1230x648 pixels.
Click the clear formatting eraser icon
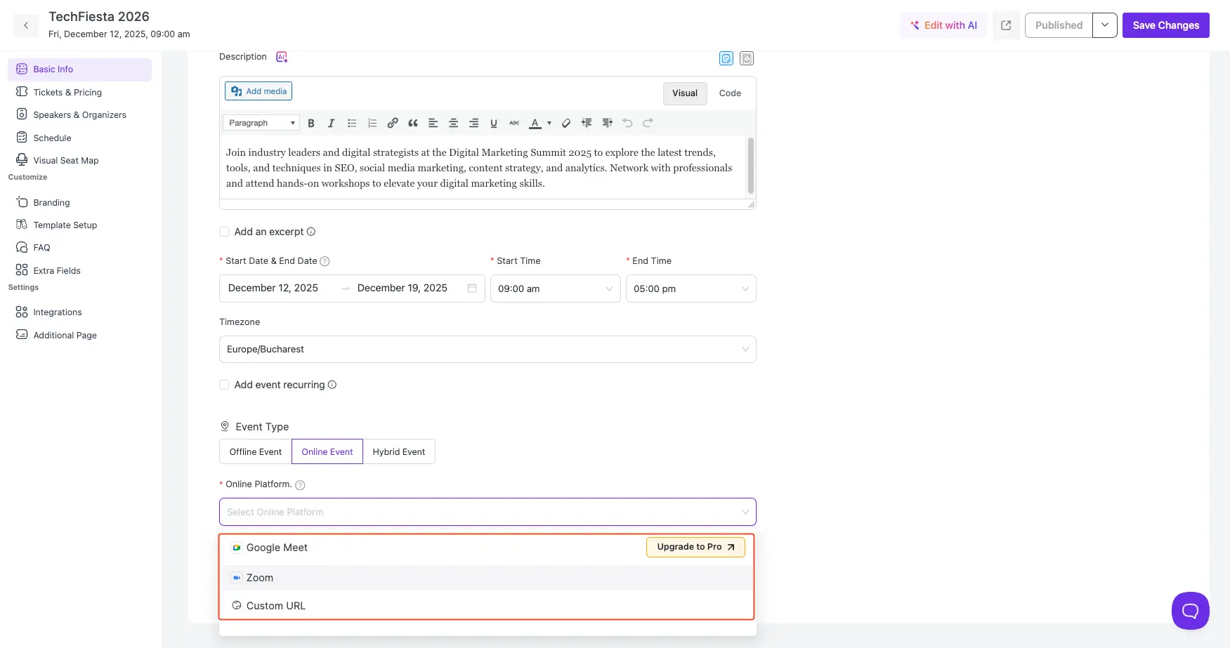566,123
